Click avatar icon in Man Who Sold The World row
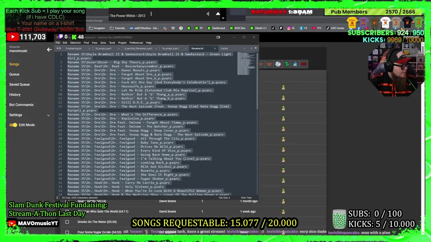431x242 pixels. [283, 211]
